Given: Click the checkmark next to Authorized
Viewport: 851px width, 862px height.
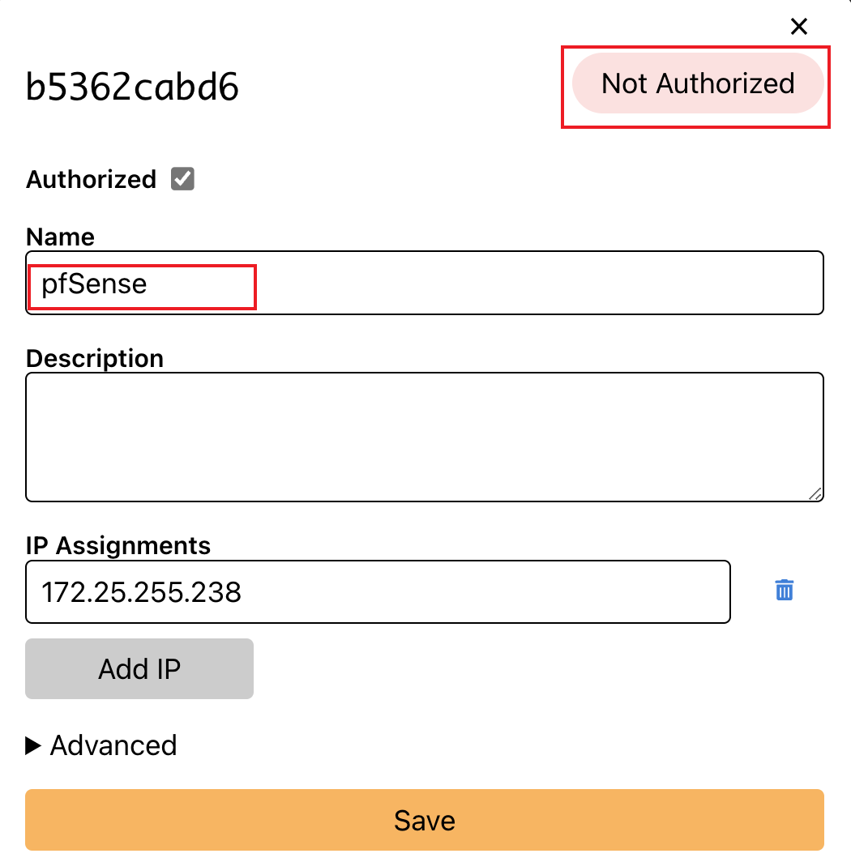Looking at the screenshot, I should tap(182, 179).
